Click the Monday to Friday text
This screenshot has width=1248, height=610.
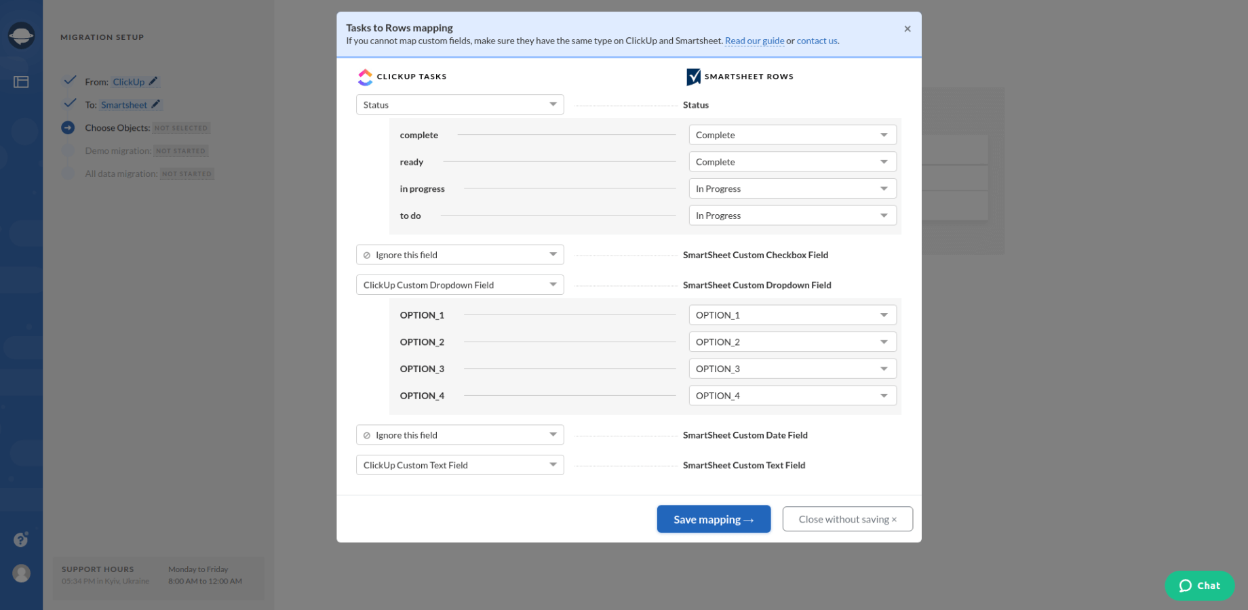[198, 569]
